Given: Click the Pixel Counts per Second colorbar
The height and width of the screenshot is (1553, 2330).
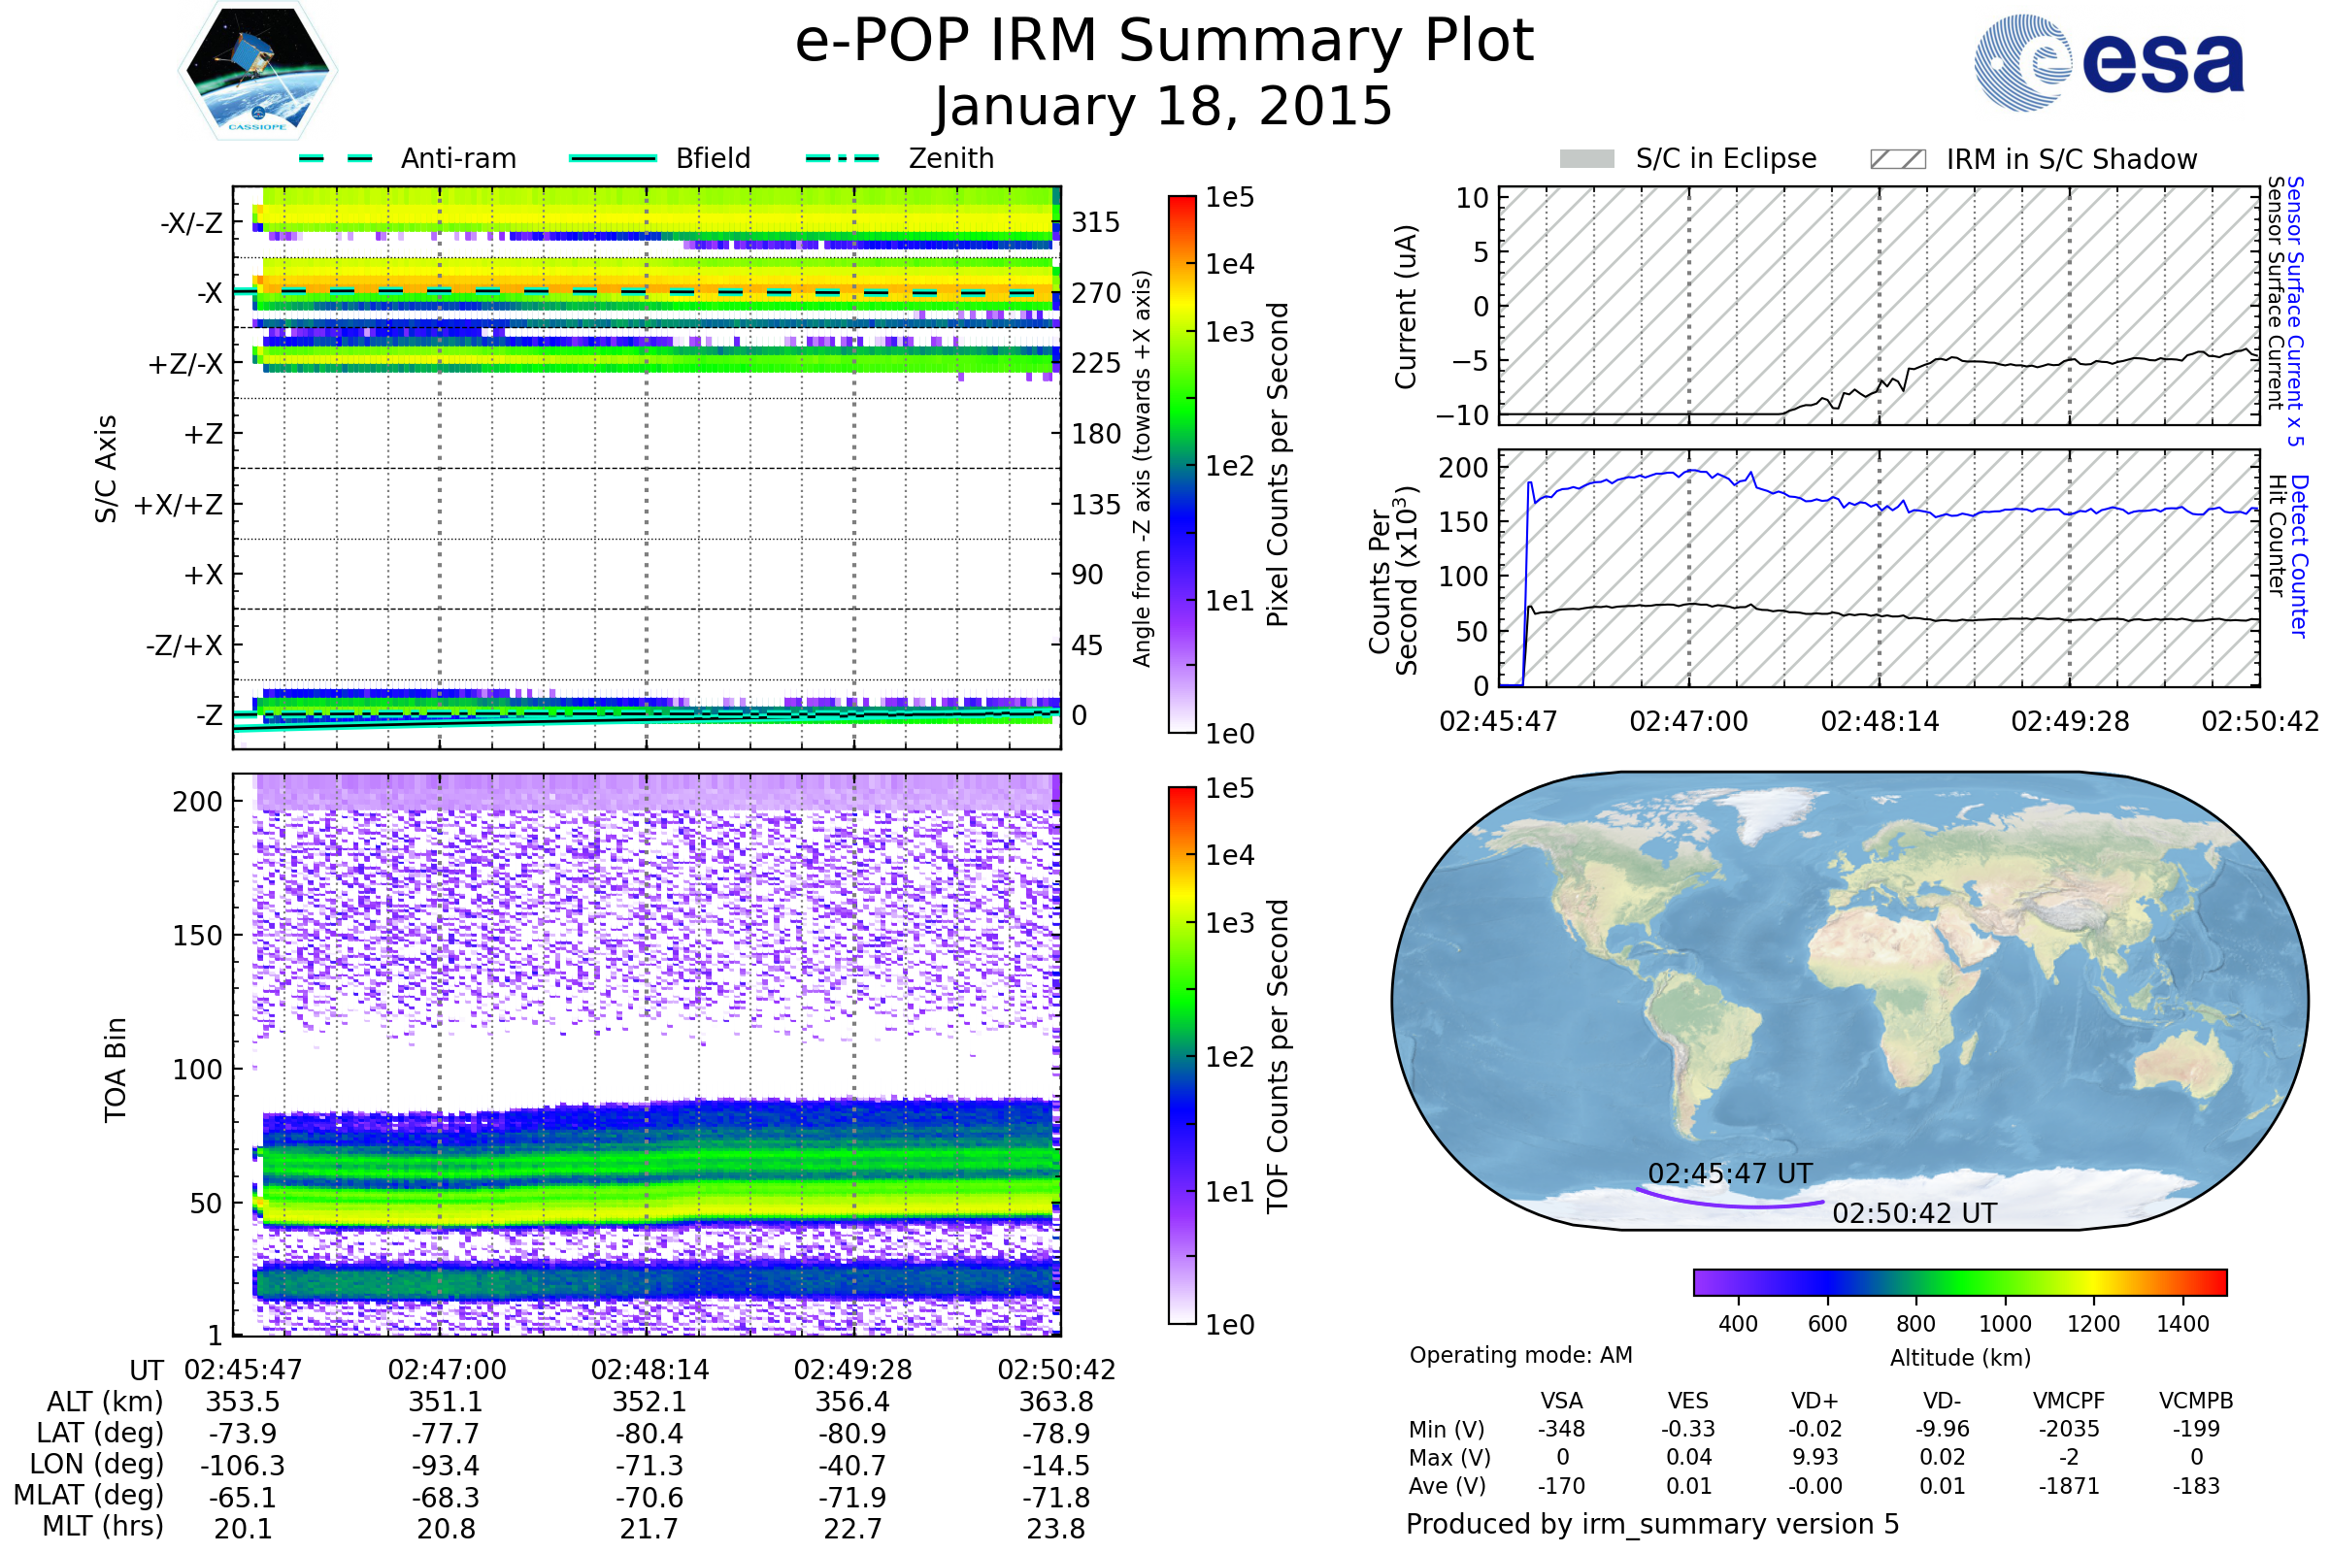Looking at the screenshot, I should pyautogui.click(x=1182, y=465).
